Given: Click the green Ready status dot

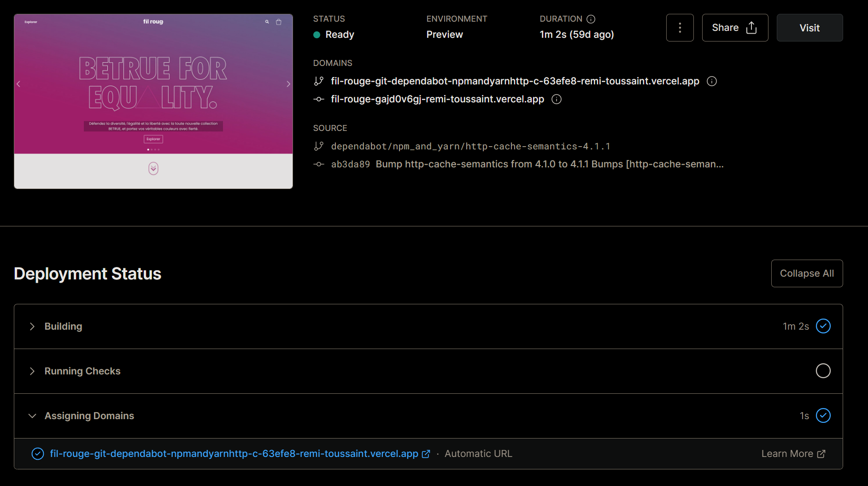Looking at the screenshot, I should [x=317, y=35].
